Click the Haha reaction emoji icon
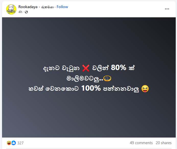Image resolution: width=177 pixels, height=149 pixels. click(x=9, y=143)
